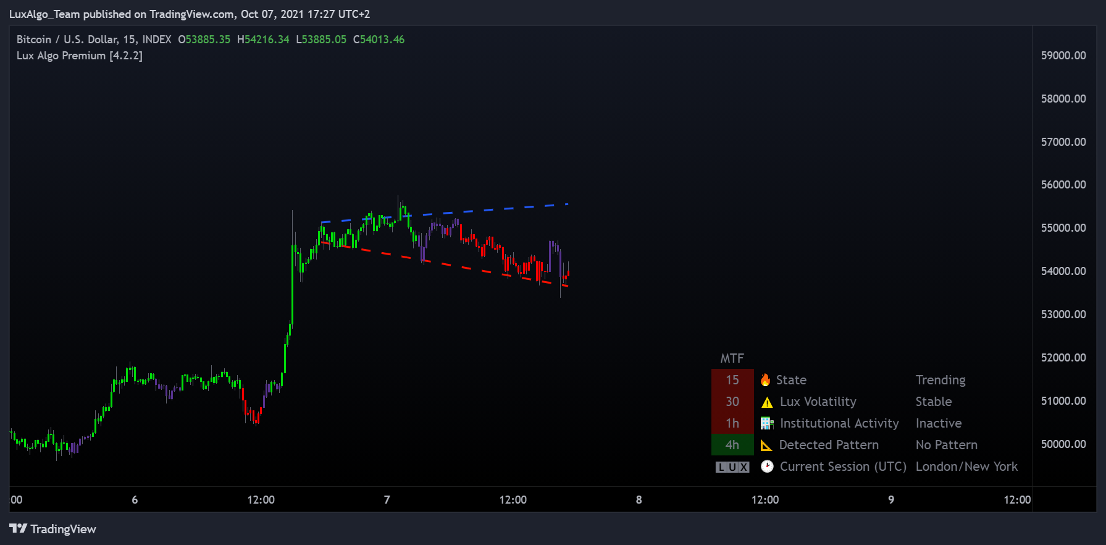Screen dimensions: 1106x545
Task: Click date 7 on the time axis
Action: pos(387,500)
